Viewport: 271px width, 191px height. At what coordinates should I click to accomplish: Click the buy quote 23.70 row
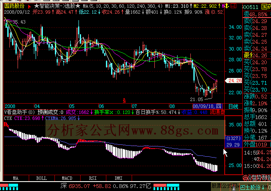point(257,90)
